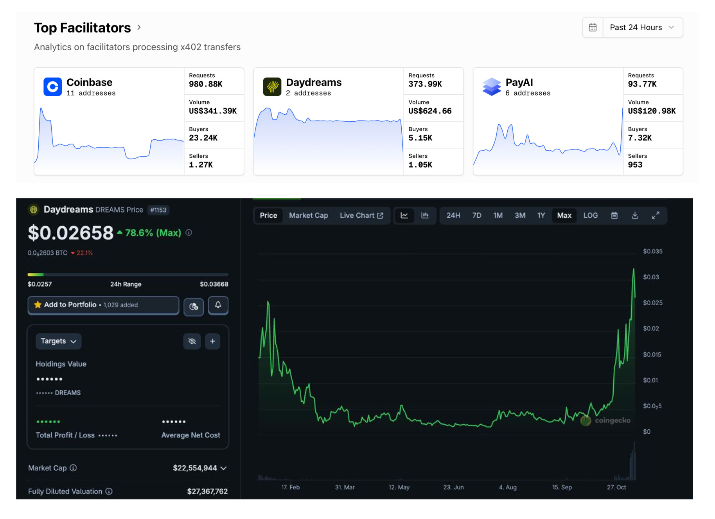Image resolution: width=715 pixels, height=519 pixels.
Task: Open the Past 24 Hours dropdown
Action: [643, 27]
